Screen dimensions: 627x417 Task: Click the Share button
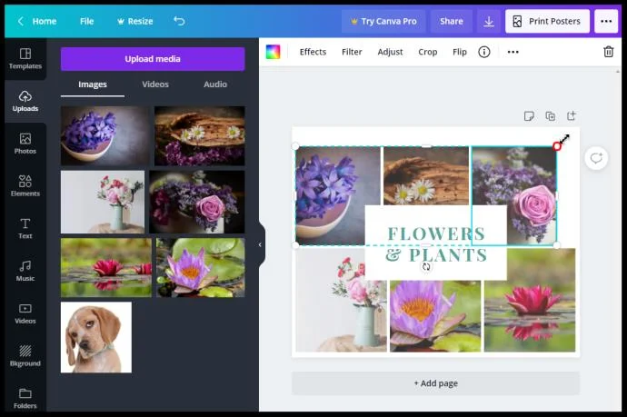(452, 21)
